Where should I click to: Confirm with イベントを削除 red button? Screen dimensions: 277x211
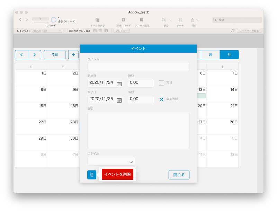coord(117,174)
